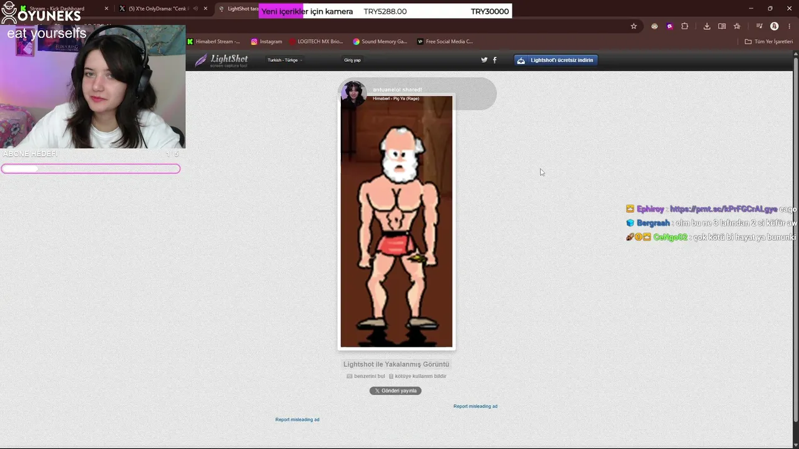Click benzerini bul link
The image size is (799, 449).
(366, 376)
